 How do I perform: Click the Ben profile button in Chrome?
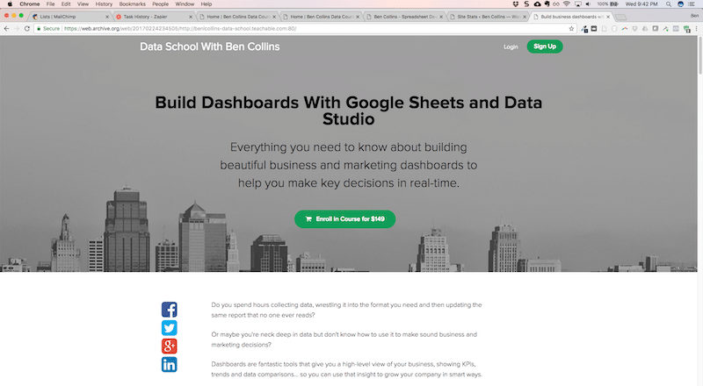point(694,16)
